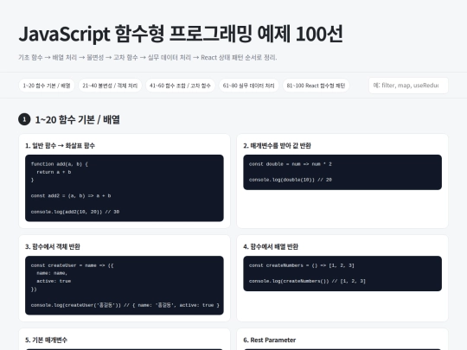Select card title 4. 함수에서 배열 반환
The height and width of the screenshot is (350, 467).
271,246
